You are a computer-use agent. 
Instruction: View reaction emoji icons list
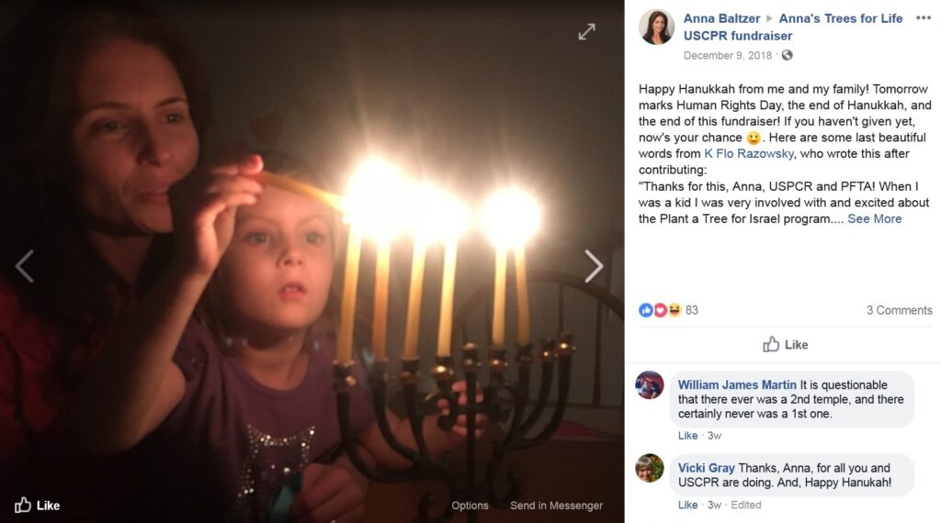coord(660,310)
